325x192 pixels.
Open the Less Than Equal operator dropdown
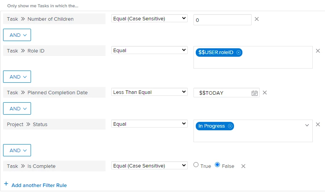click(149, 92)
